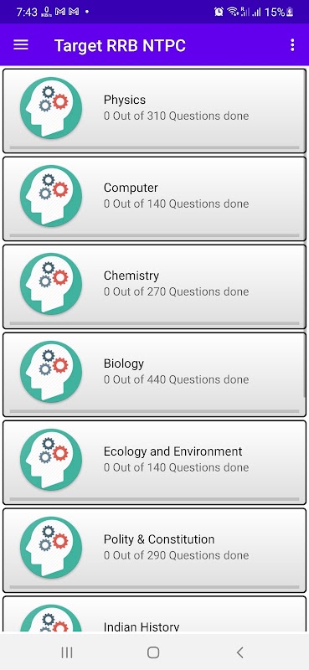
Task: Open the three-dot overflow menu
Action: click(292, 45)
